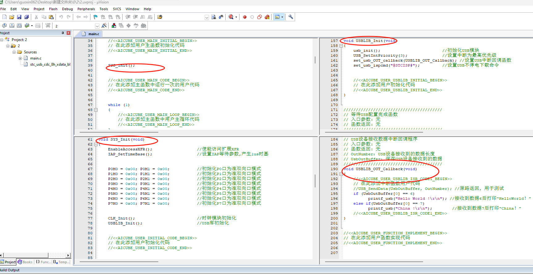Click the Project panel horizontal scrollbar thumb
This screenshot has width=533, height=275.
coord(26,255)
